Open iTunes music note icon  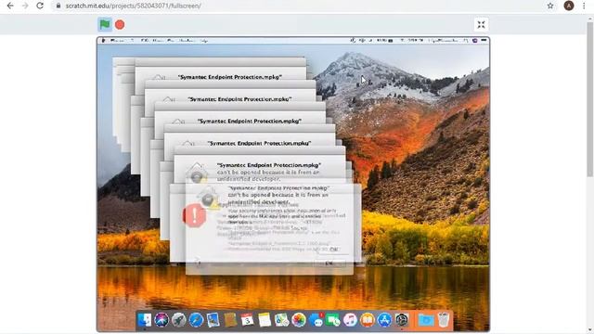click(x=350, y=320)
